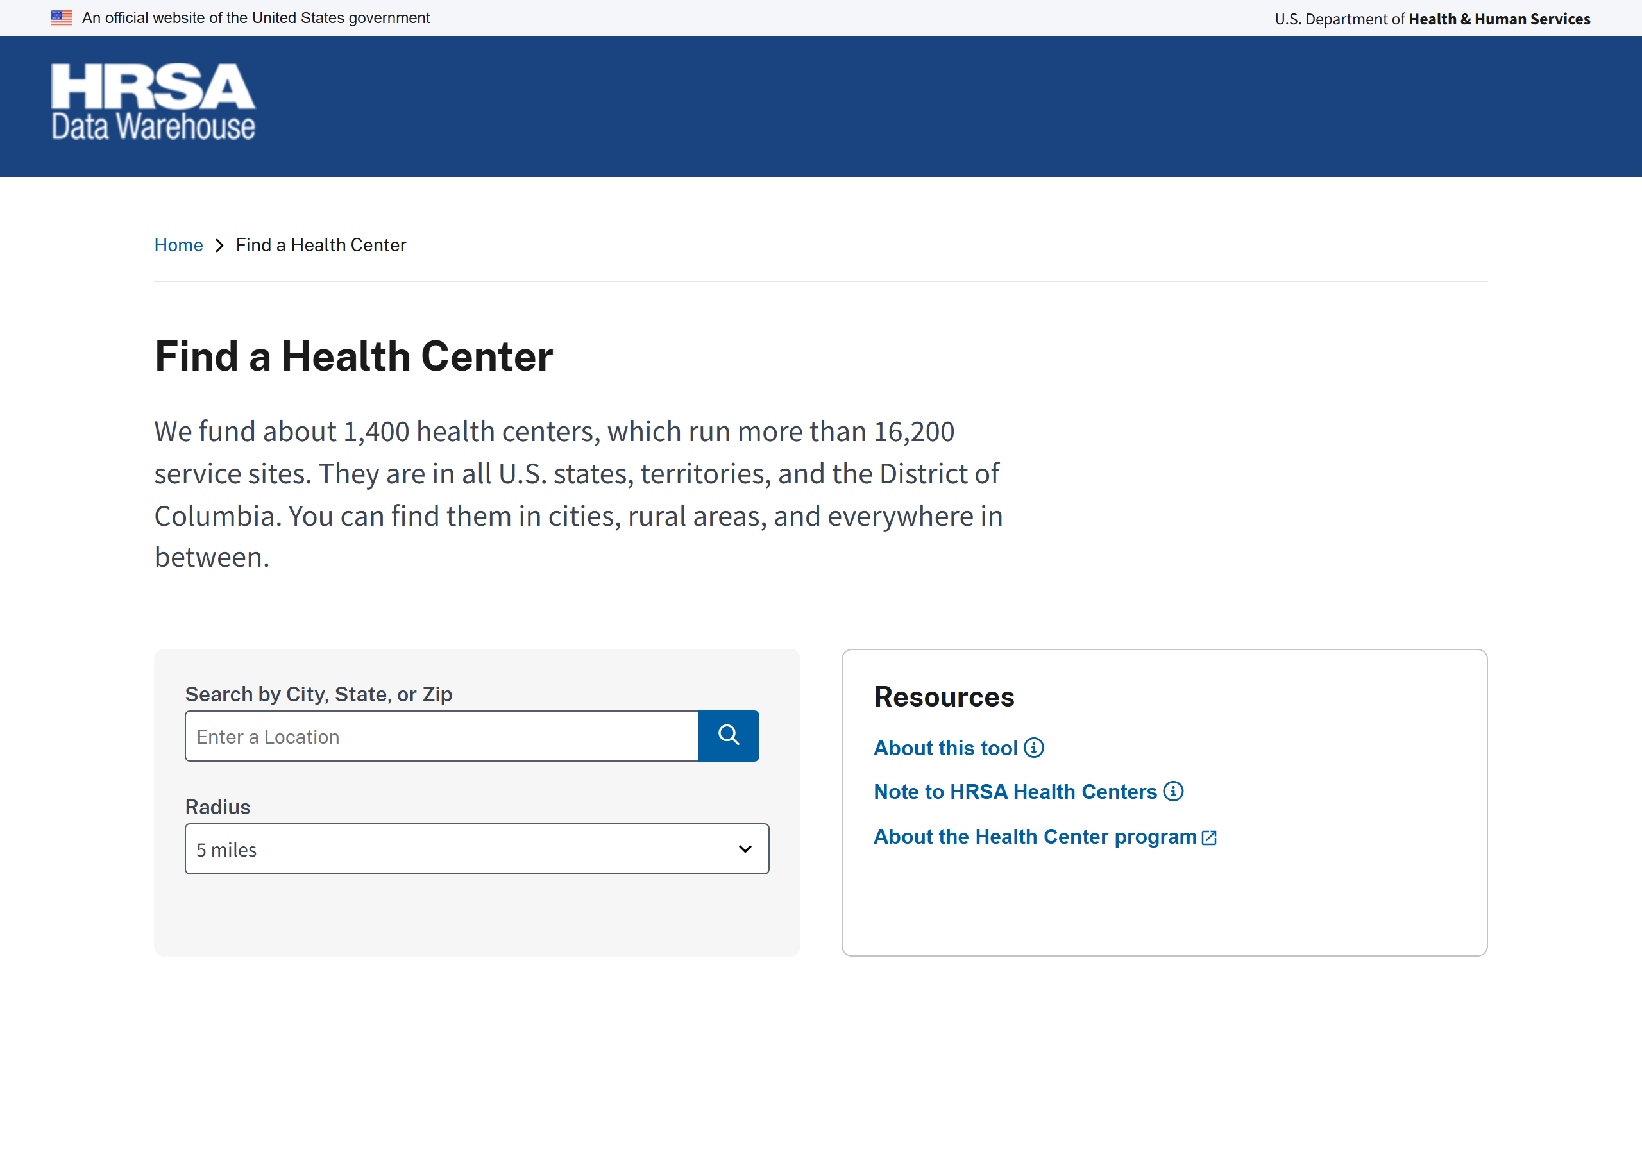Click the Find a Health Center page heading
Screen dimensions: 1642x1154
point(354,356)
